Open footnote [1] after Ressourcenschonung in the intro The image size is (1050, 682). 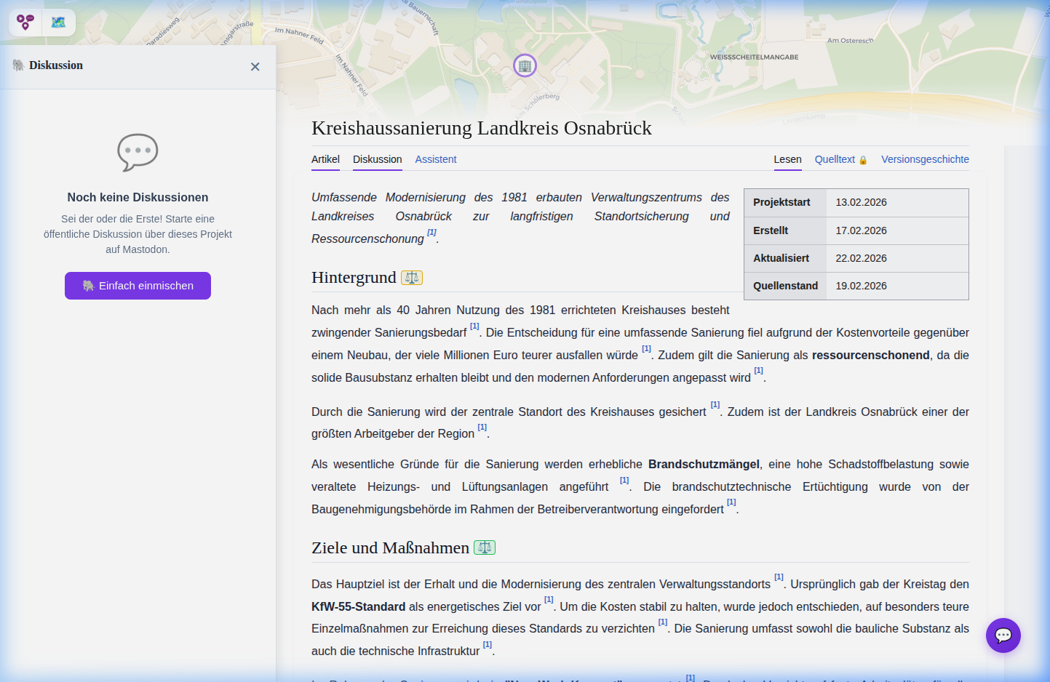pos(431,232)
